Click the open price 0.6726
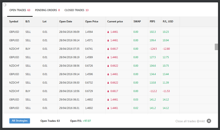 [x=89, y=66]
